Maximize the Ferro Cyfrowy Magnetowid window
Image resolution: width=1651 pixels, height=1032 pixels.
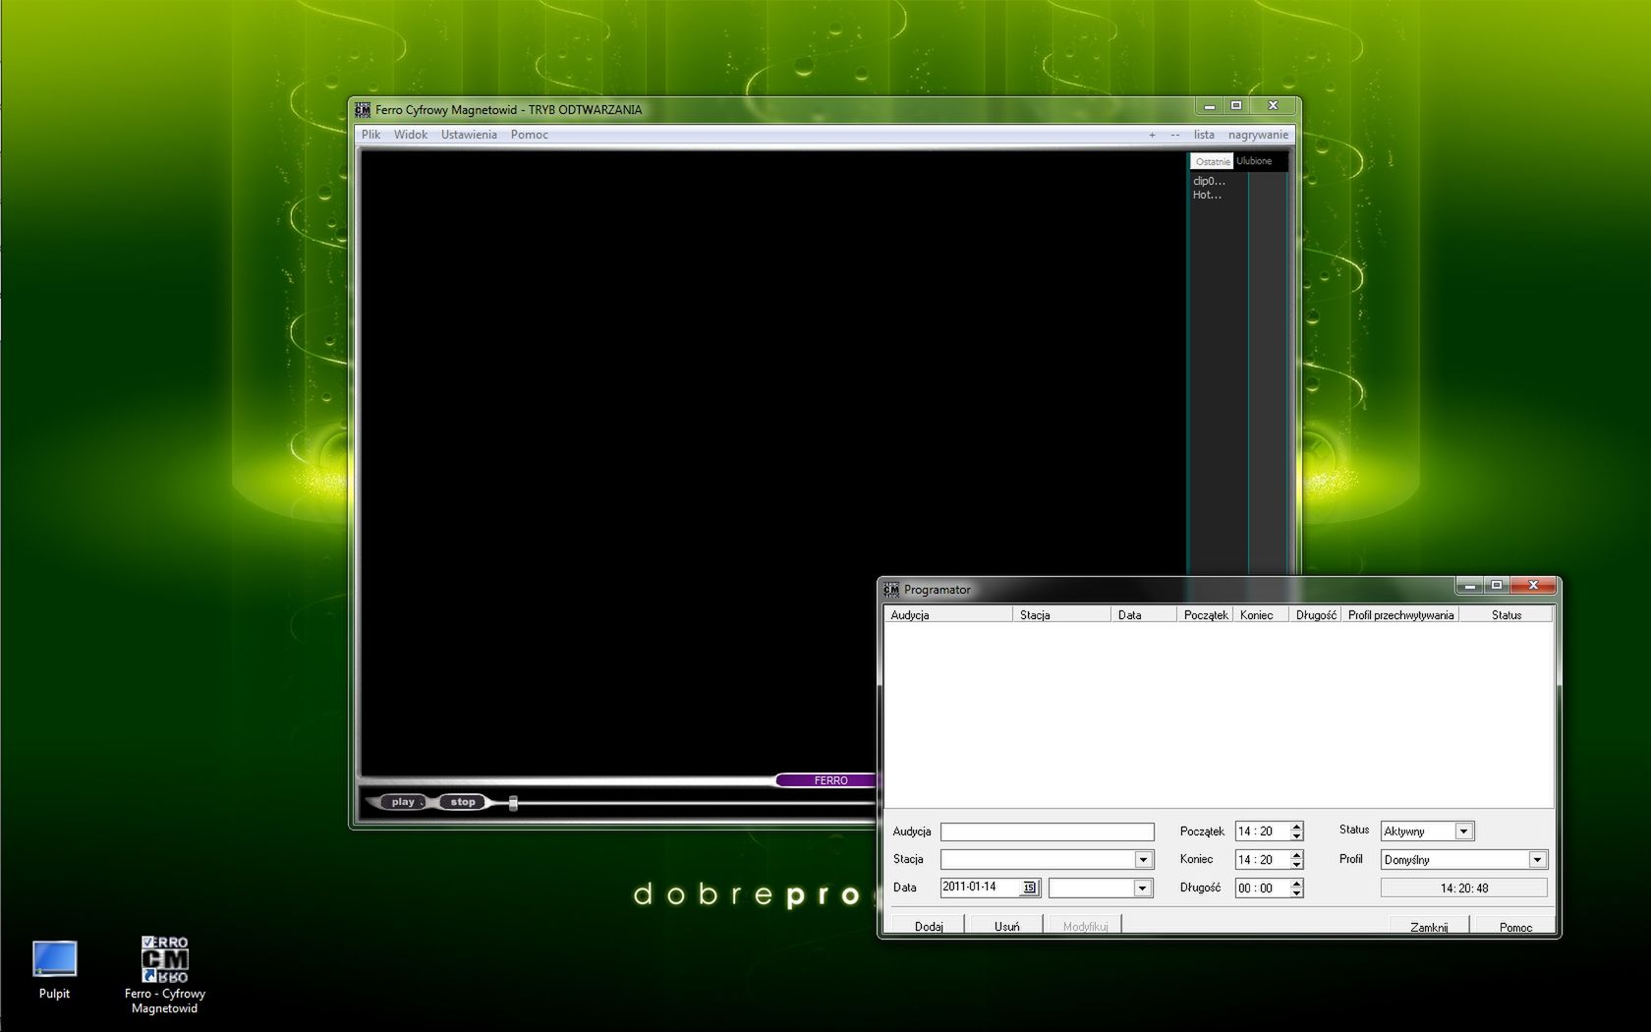click(x=1237, y=106)
